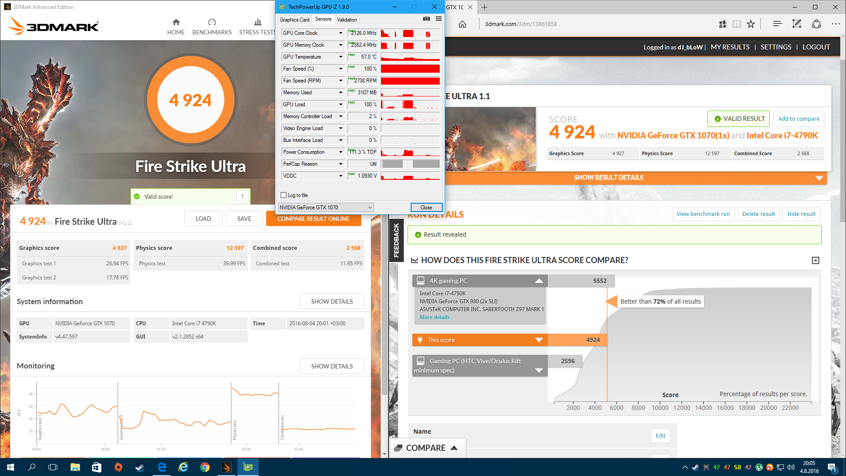Click the VALID RESULT badge
The image size is (846, 476).
point(738,119)
